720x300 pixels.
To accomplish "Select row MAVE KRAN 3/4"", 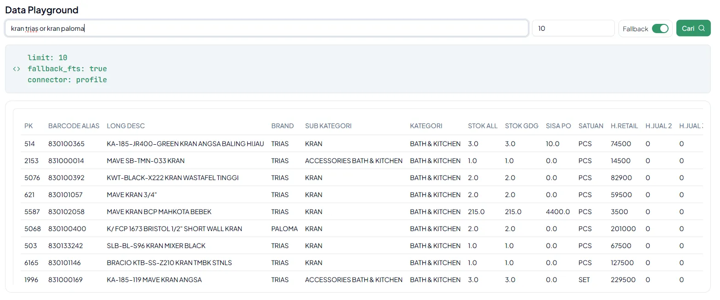I will point(362,195).
